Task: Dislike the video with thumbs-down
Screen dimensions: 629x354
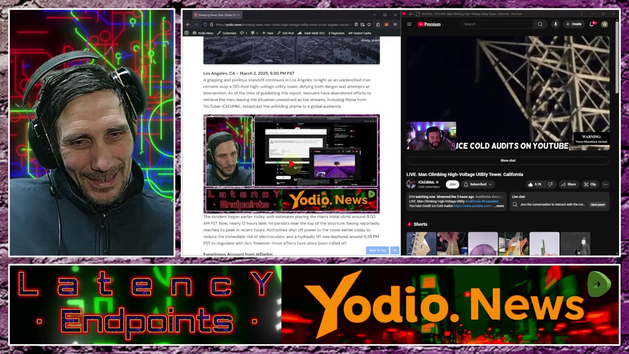Action: pyautogui.click(x=550, y=184)
